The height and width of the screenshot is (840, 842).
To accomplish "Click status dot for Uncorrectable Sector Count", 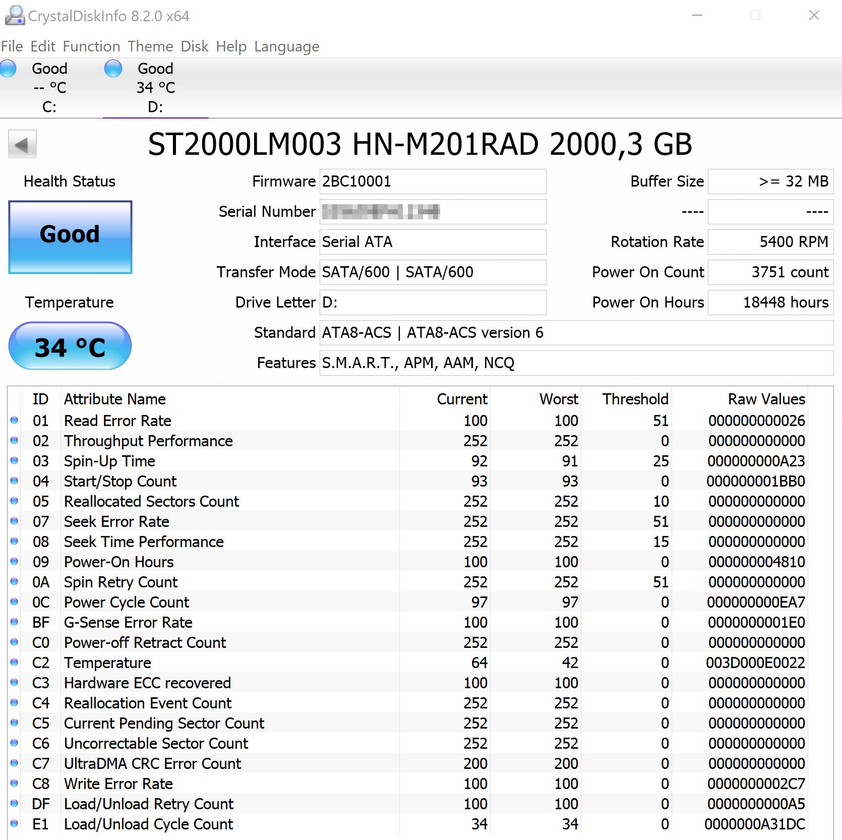I will point(14,743).
